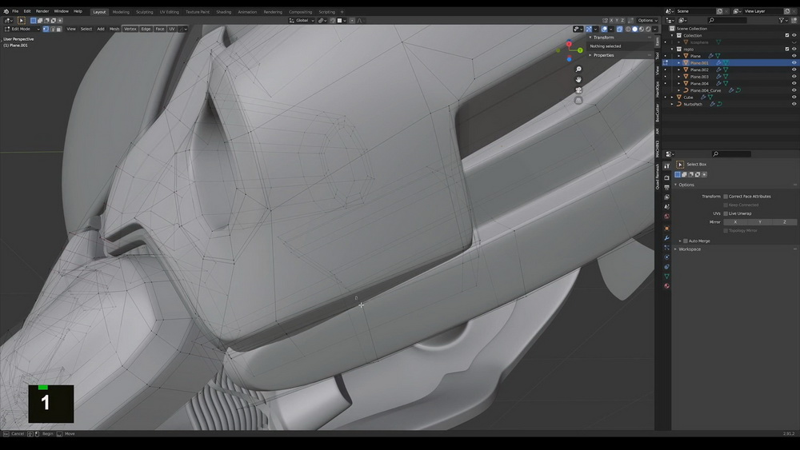This screenshot has width=800, height=450.
Task: Open the File menu
Action: [x=15, y=11]
